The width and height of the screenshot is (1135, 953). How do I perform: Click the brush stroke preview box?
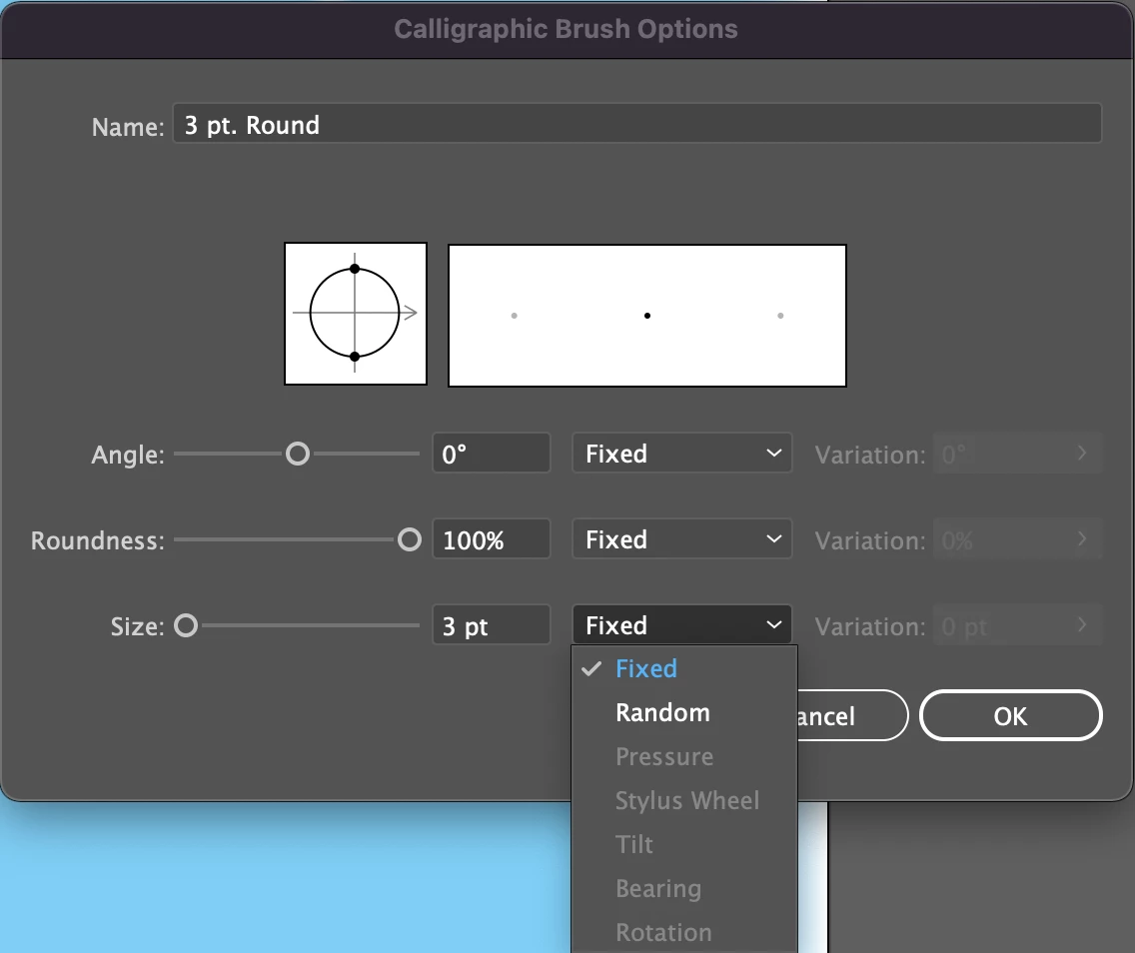click(x=647, y=316)
